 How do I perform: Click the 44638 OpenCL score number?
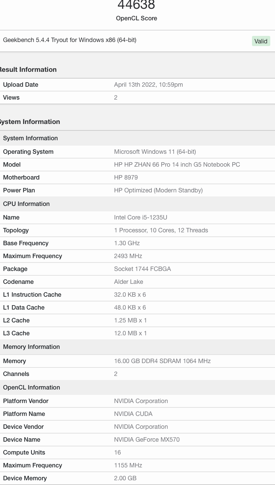pyautogui.click(x=136, y=5)
